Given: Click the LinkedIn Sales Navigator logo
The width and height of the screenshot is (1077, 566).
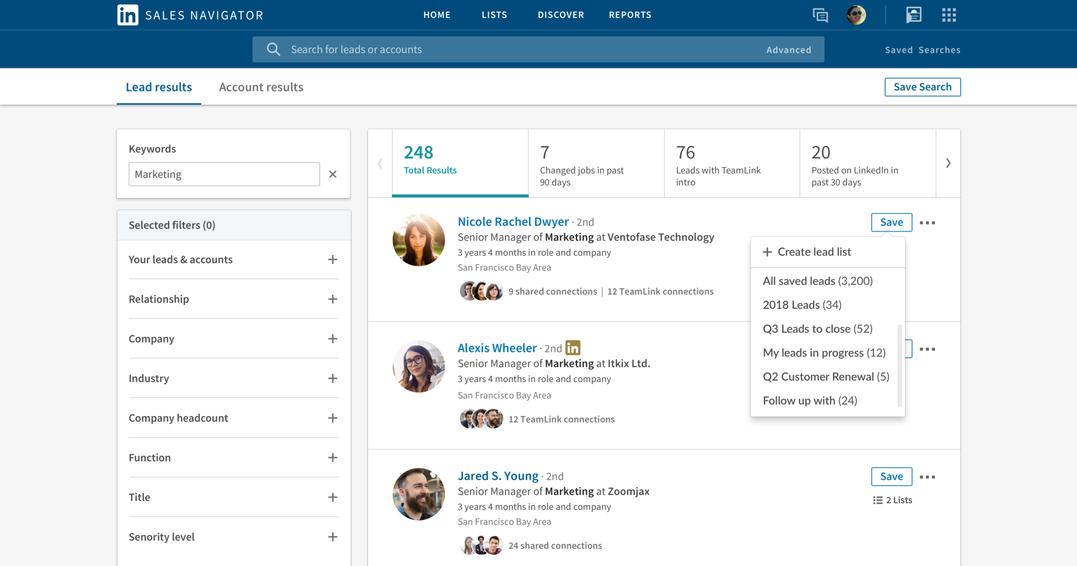Looking at the screenshot, I should click(x=190, y=15).
